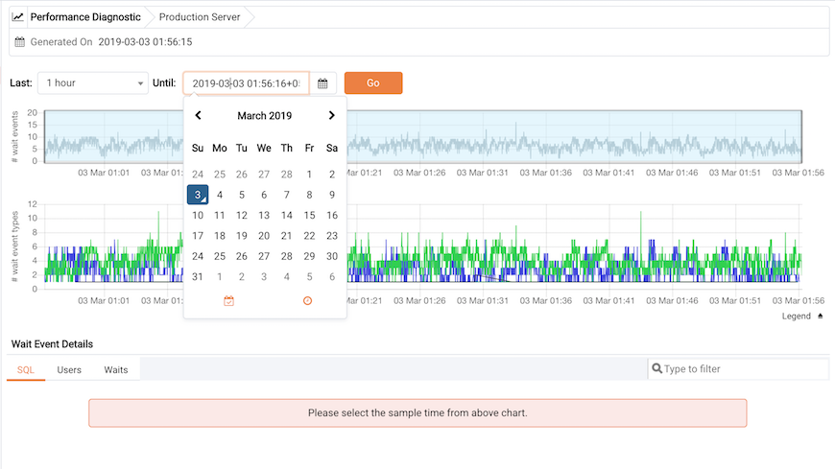Click March 2019 month header
This screenshot has width=835, height=469.
(x=265, y=115)
